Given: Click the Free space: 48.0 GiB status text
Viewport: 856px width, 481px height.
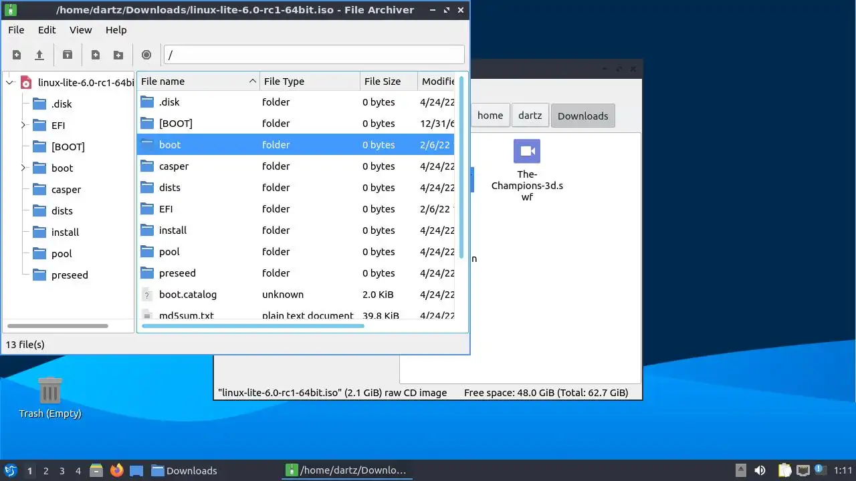Looking at the screenshot, I should click(546, 393).
